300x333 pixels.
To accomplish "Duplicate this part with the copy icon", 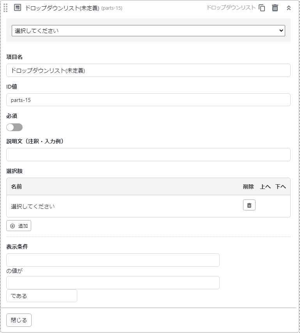I will [262, 8].
